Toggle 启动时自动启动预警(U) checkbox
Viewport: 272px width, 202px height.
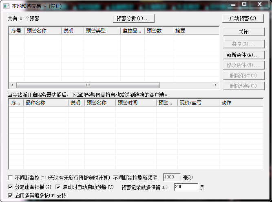58,187
